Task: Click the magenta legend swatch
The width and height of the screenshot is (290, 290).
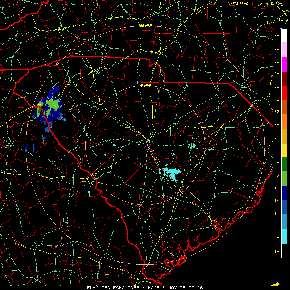Action: pyautogui.click(x=285, y=64)
